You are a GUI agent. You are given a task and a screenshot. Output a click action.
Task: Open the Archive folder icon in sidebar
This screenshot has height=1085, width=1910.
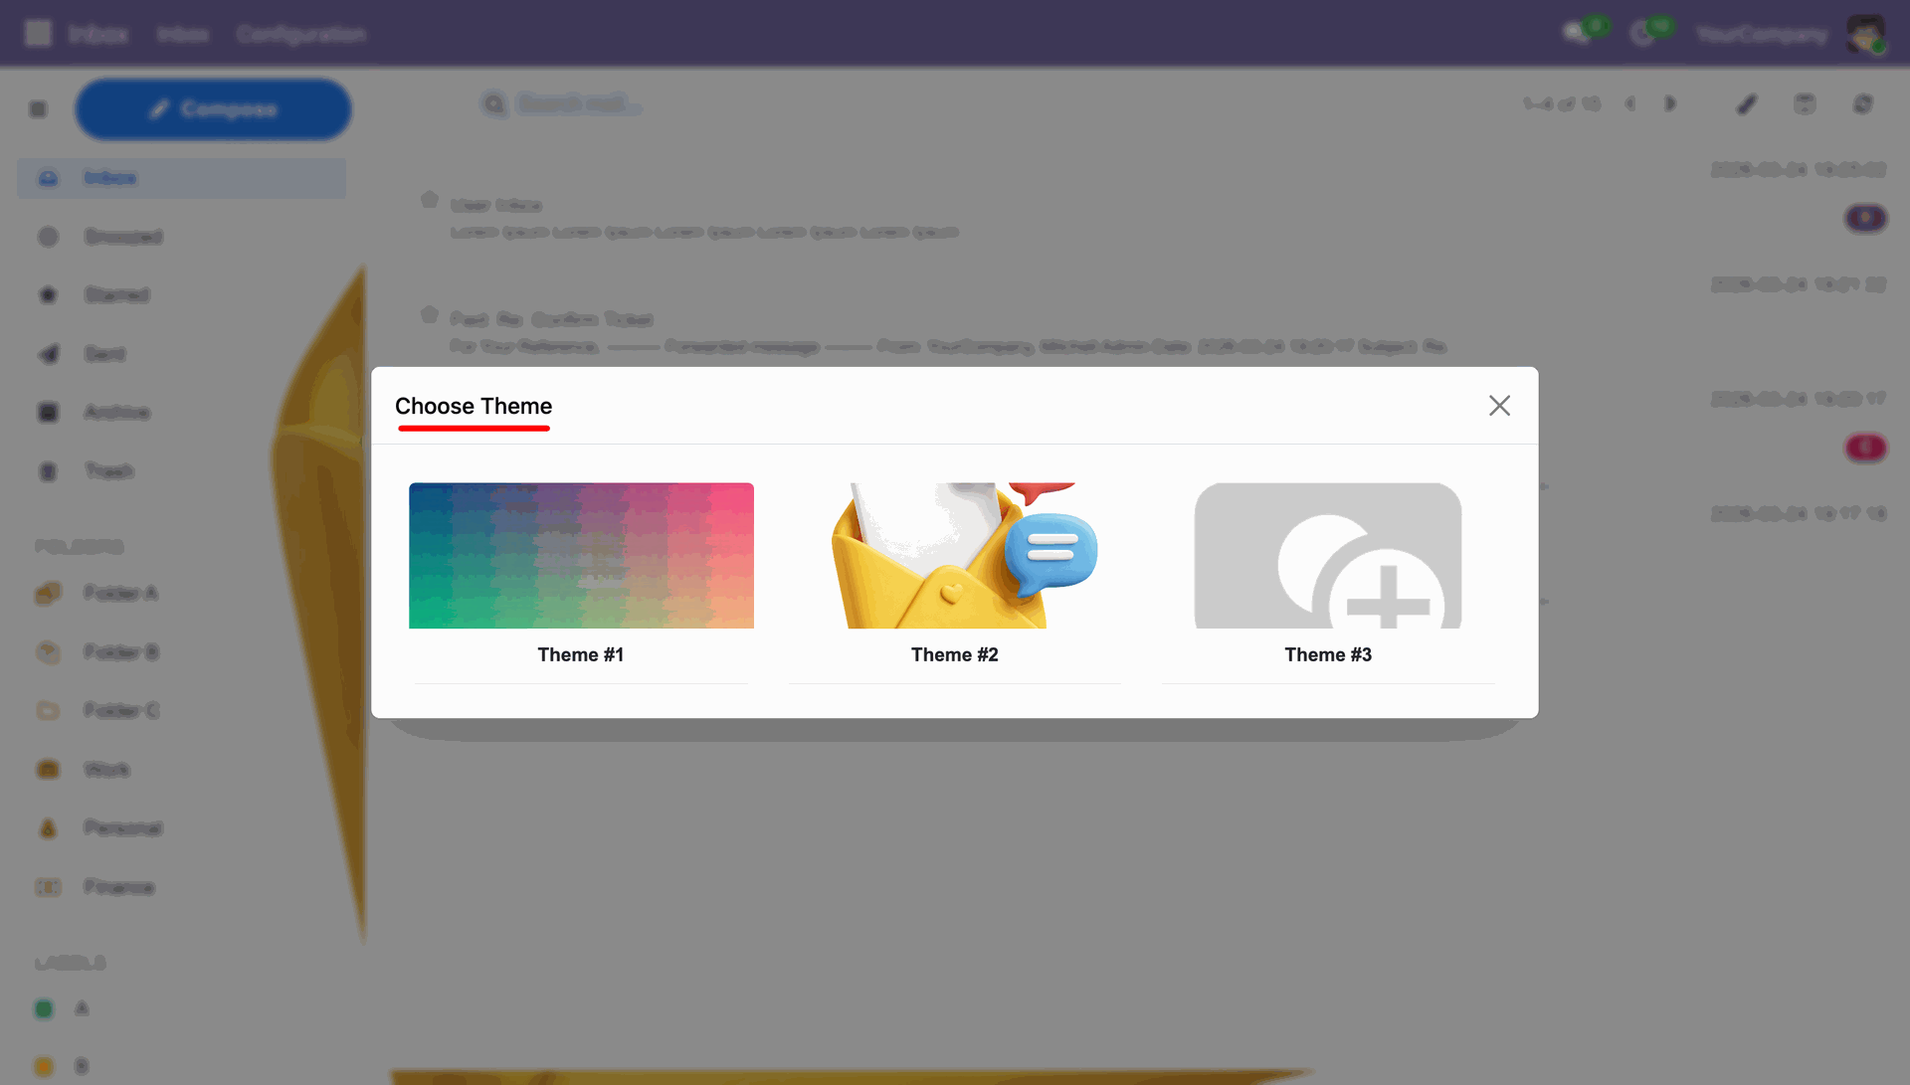coord(48,412)
